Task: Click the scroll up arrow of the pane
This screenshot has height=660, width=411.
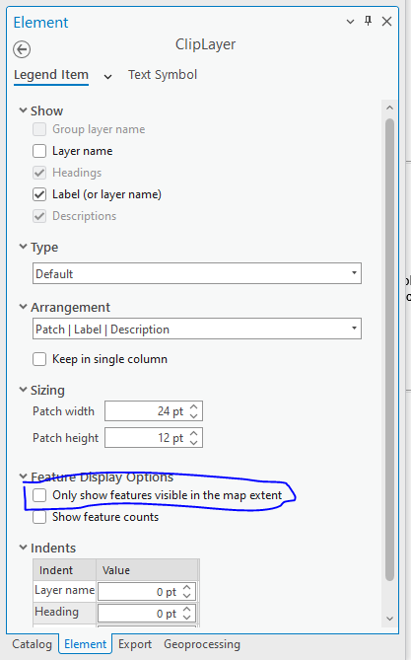Action: coord(389,108)
